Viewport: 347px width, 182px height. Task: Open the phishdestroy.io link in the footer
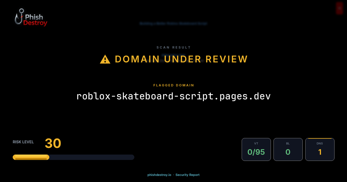pos(159,175)
